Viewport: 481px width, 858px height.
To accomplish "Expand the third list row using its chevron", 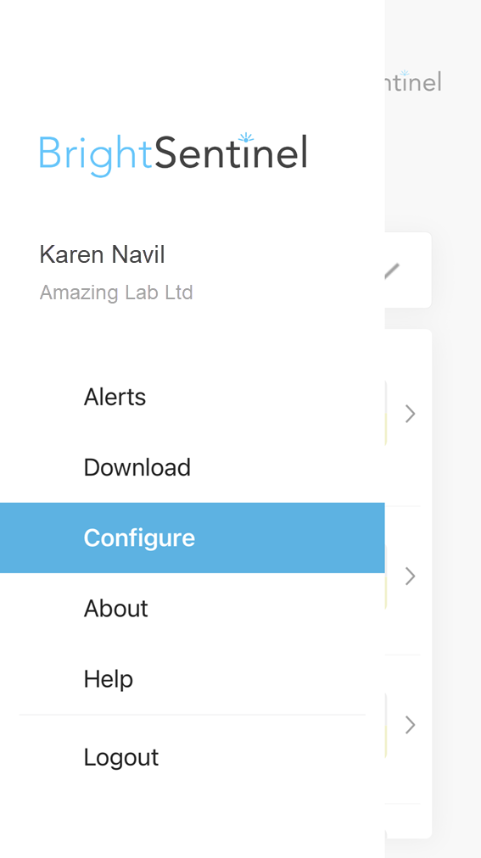I will (x=411, y=725).
